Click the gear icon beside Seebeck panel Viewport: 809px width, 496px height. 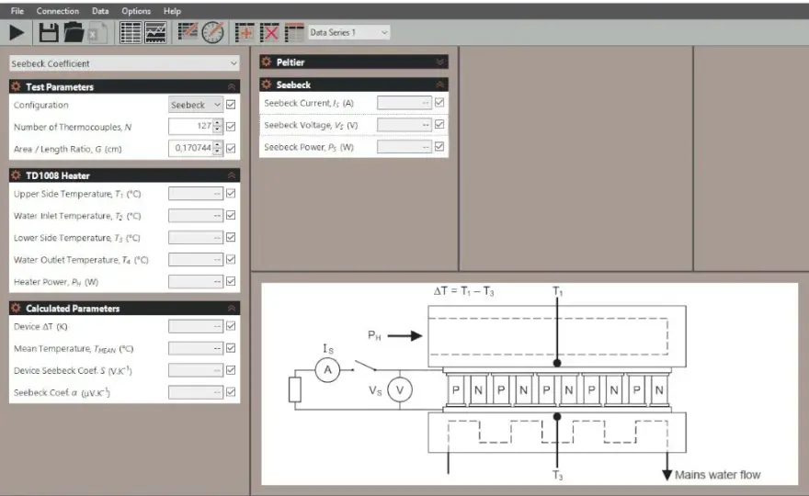click(267, 84)
